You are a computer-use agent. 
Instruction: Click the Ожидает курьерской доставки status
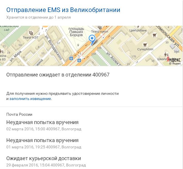(x=44, y=158)
